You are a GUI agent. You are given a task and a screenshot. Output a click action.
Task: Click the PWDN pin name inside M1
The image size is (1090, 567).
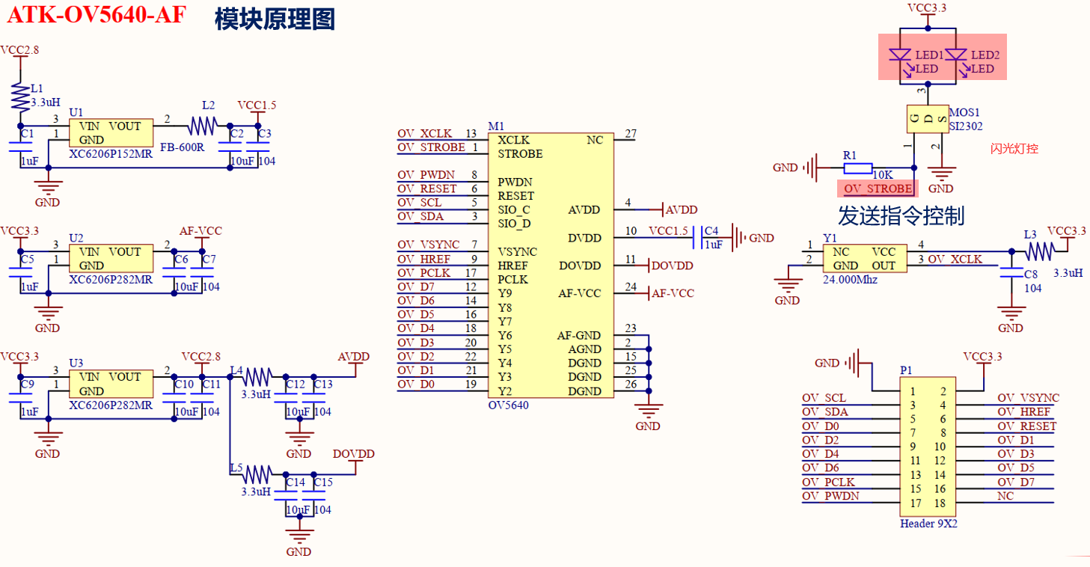(x=515, y=182)
